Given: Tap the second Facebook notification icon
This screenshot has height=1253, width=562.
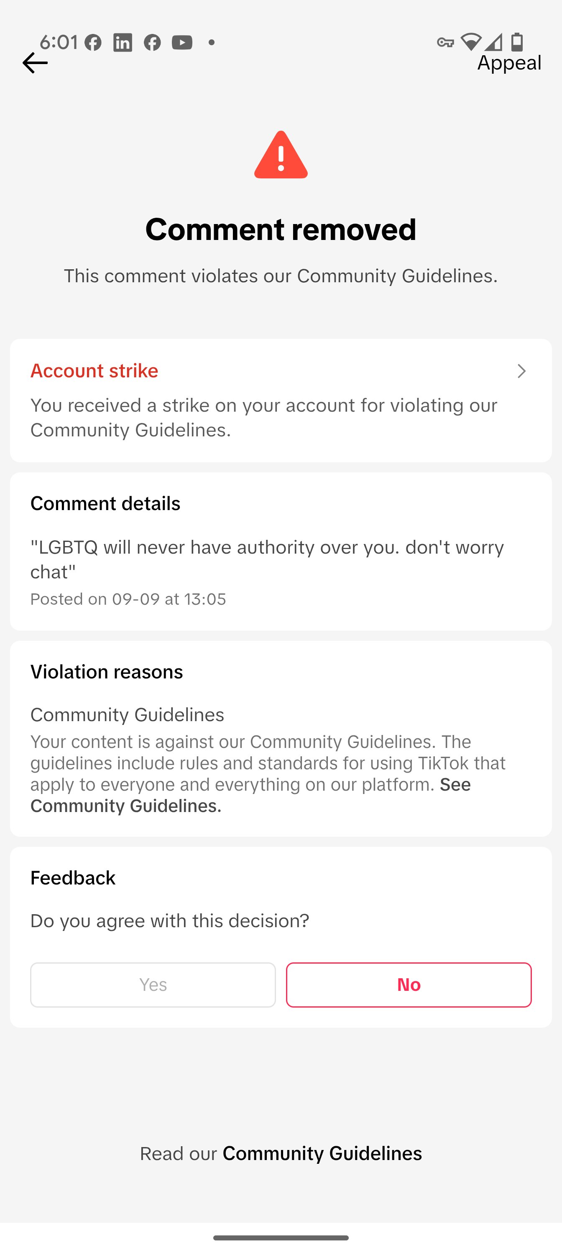Looking at the screenshot, I should click(152, 43).
